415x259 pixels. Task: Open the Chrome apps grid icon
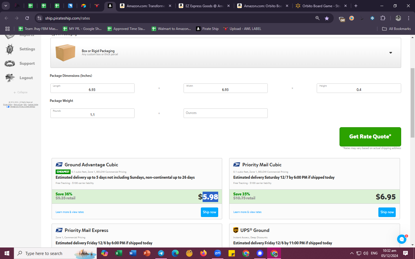pyautogui.click(x=7, y=29)
